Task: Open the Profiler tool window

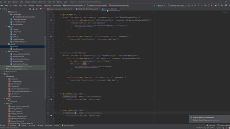Action: pyautogui.click(x=49, y=125)
